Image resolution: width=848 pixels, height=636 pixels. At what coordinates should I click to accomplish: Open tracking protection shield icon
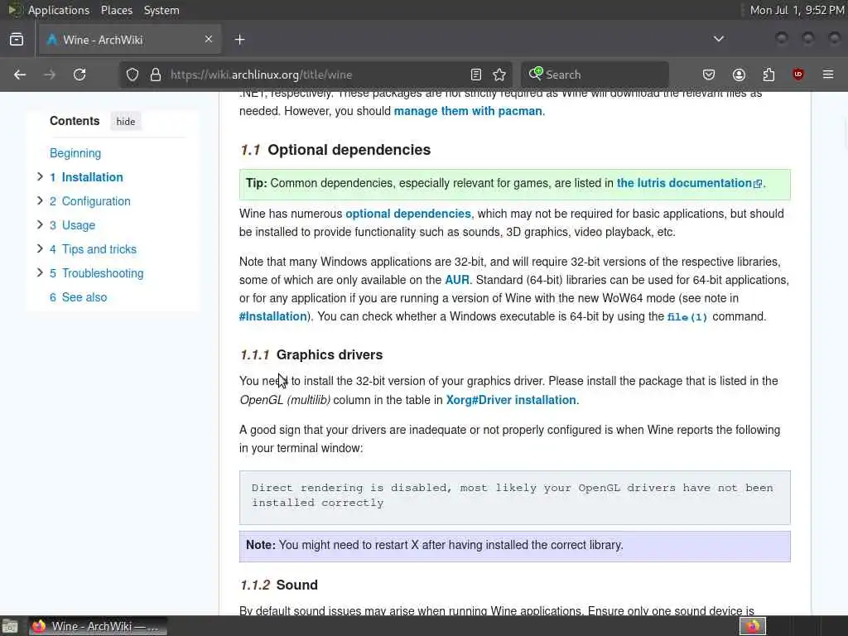coord(132,75)
